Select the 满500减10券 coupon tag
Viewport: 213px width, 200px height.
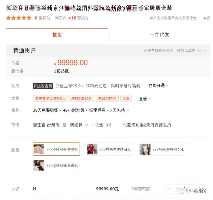coord(81,99)
